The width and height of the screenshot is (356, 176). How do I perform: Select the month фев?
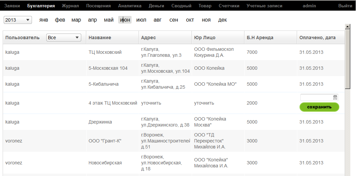[60, 20]
